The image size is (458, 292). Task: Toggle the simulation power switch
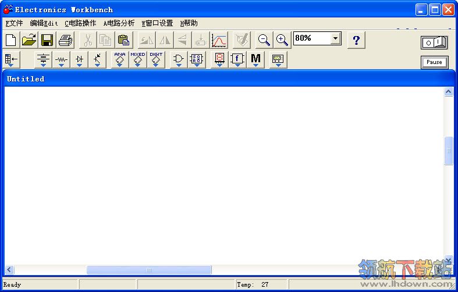(434, 42)
